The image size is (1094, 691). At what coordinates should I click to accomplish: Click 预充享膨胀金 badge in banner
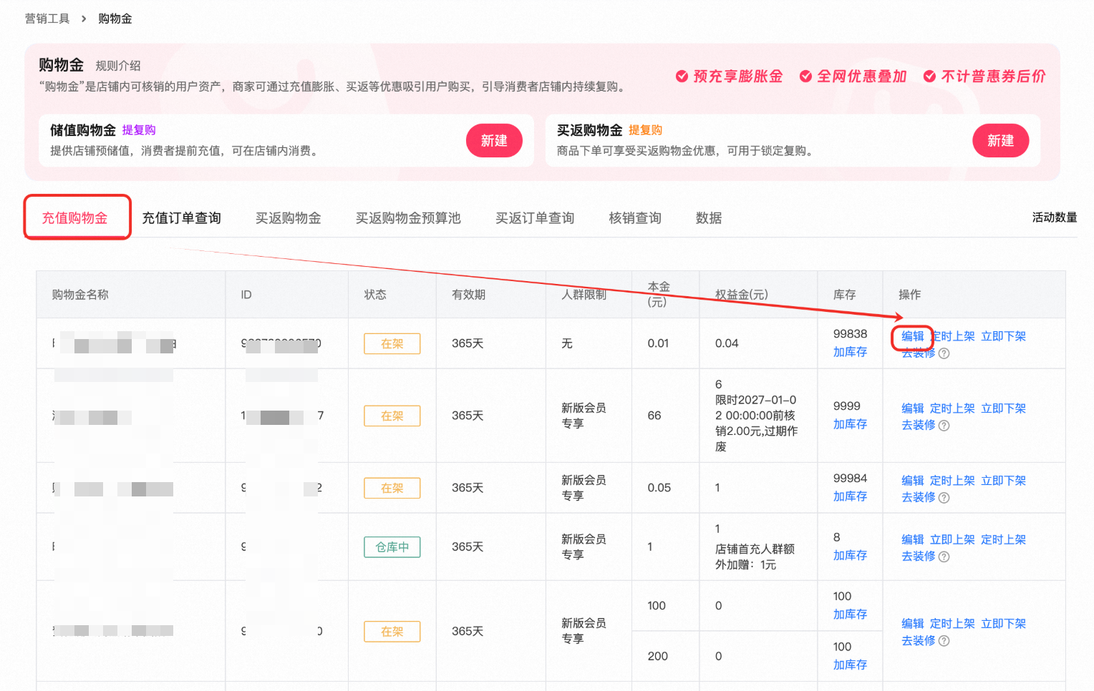pos(730,77)
